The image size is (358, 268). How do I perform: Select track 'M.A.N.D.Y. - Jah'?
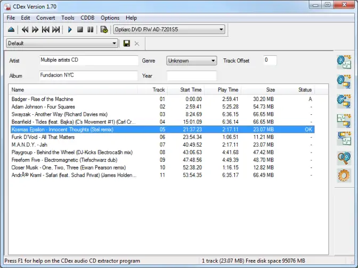coord(162,145)
